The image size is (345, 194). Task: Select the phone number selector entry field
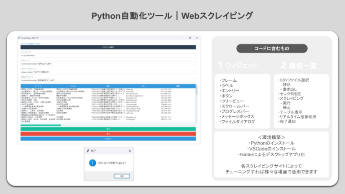[108, 80]
